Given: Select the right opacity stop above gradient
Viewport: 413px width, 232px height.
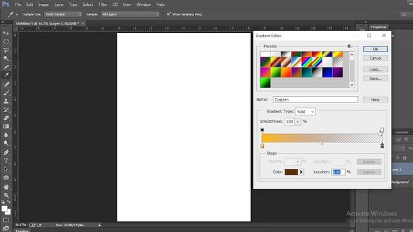Looking at the screenshot, I should click(382, 130).
